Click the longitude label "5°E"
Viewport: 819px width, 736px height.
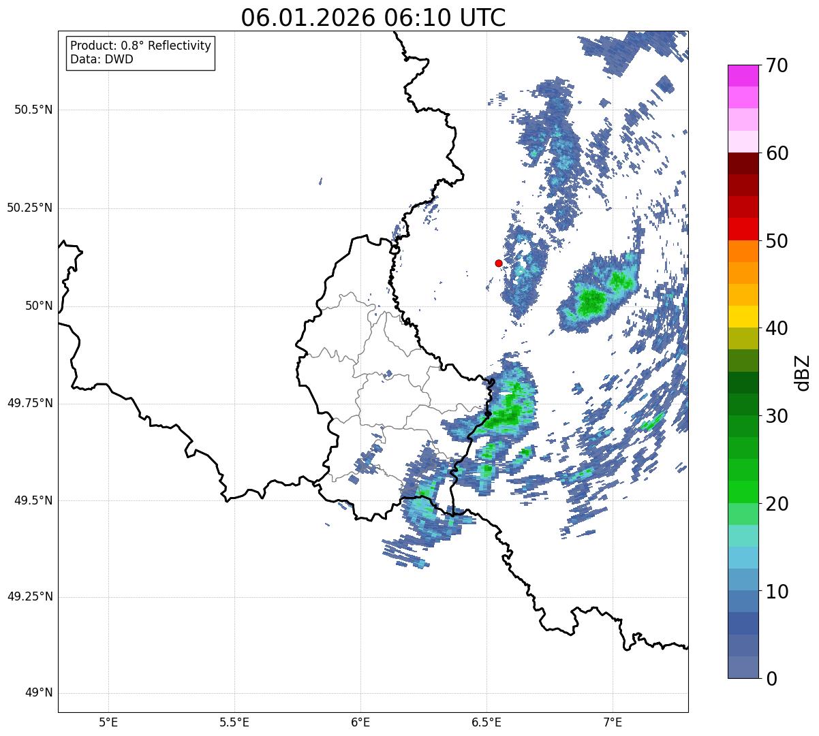pyautogui.click(x=108, y=722)
